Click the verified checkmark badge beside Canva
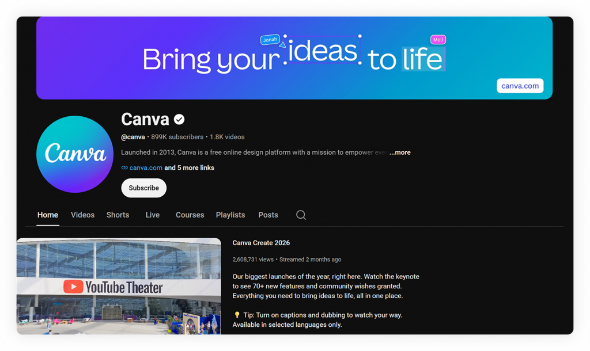This screenshot has height=351, width=590. tap(179, 120)
